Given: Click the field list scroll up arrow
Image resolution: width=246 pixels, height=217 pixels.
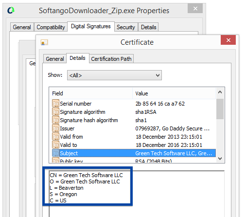Looking at the screenshot, I should [x=220, y=92].
